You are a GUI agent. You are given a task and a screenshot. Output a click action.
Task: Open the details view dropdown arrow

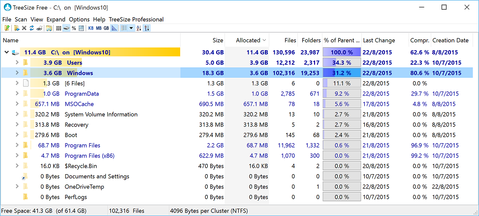[x=131, y=28]
